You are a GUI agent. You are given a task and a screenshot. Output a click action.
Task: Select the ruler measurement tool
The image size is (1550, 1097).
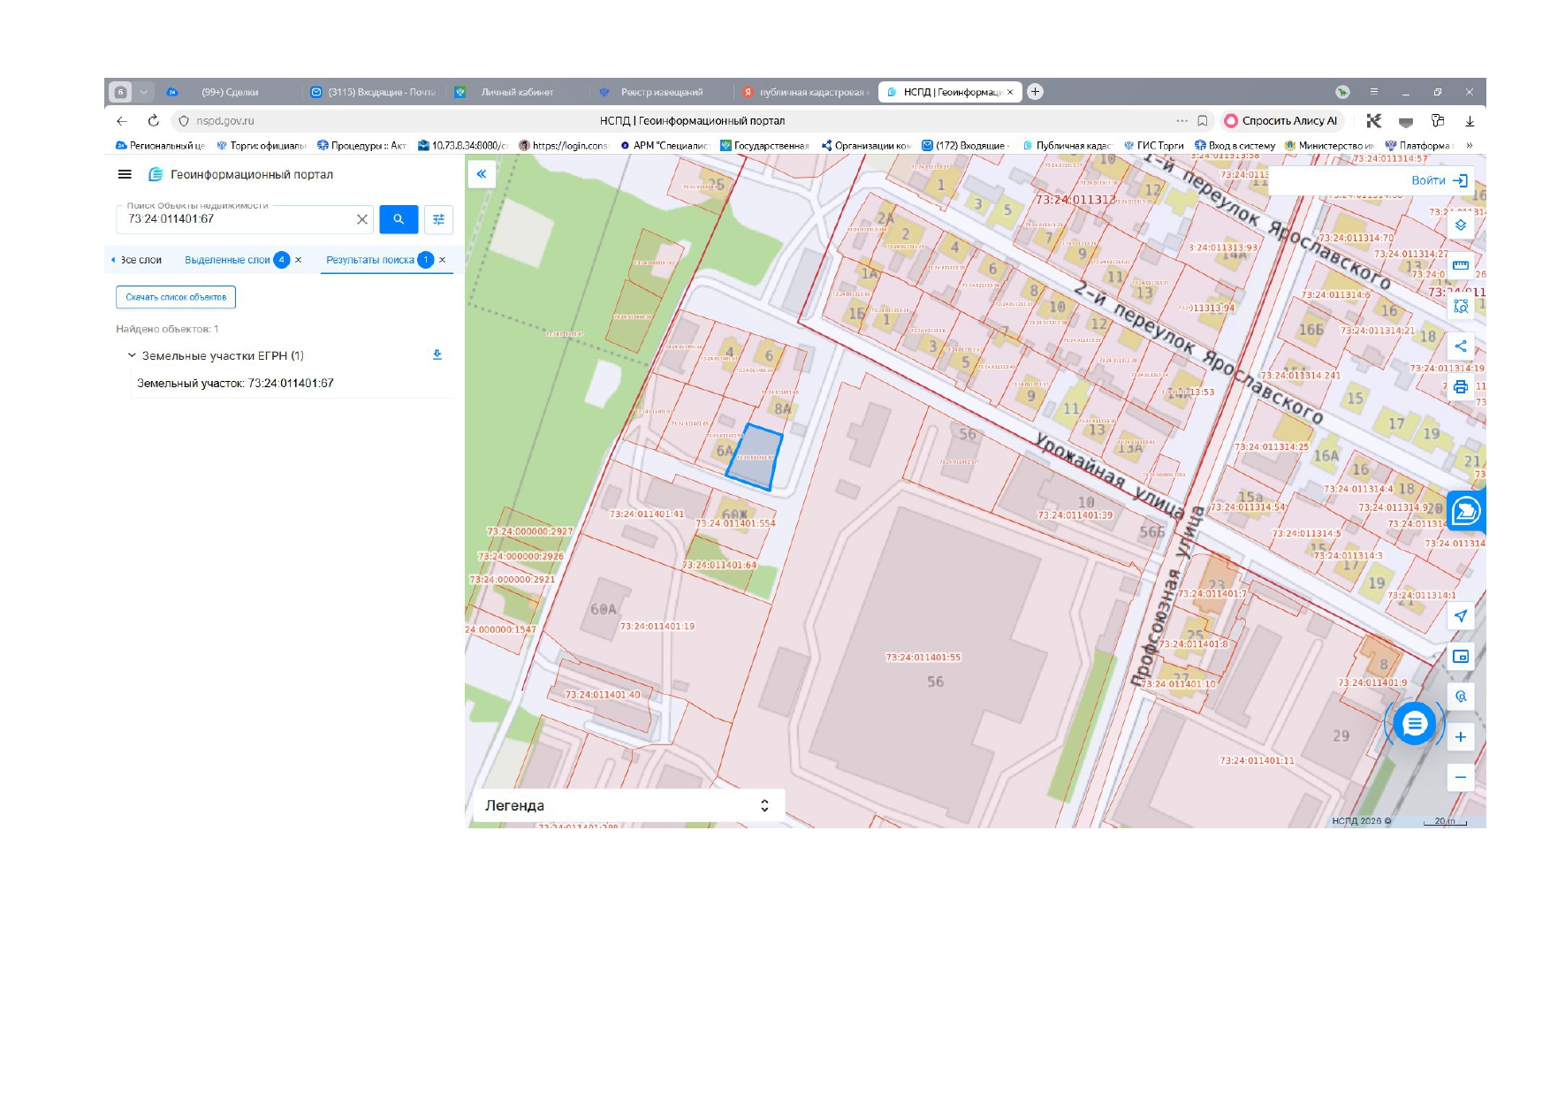coord(1460,265)
